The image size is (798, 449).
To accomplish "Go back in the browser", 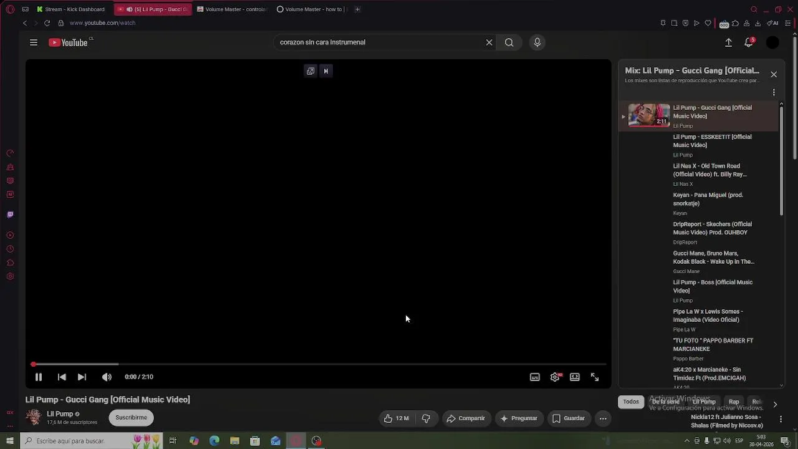I will tap(25, 23).
